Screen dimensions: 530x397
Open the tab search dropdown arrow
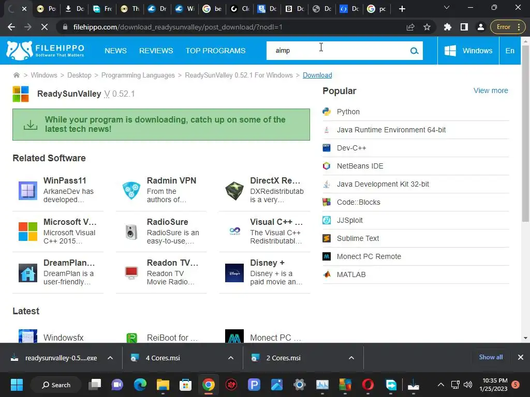pos(447,7)
